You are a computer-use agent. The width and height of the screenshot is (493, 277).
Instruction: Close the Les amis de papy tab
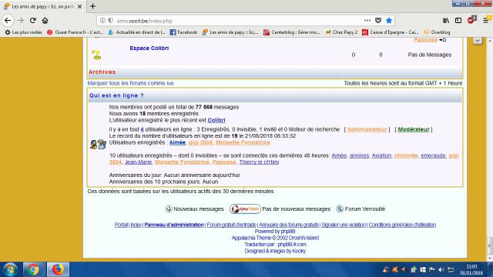click(x=80, y=6)
